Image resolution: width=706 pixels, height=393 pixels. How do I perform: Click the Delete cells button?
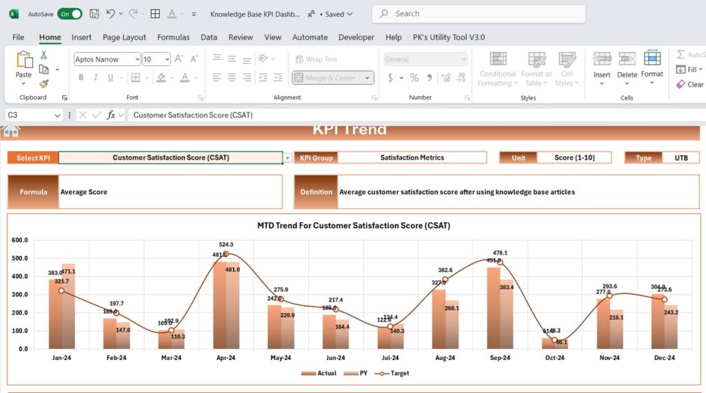click(x=627, y=68)
